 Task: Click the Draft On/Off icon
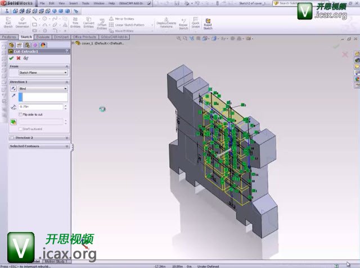click(13, 122)
